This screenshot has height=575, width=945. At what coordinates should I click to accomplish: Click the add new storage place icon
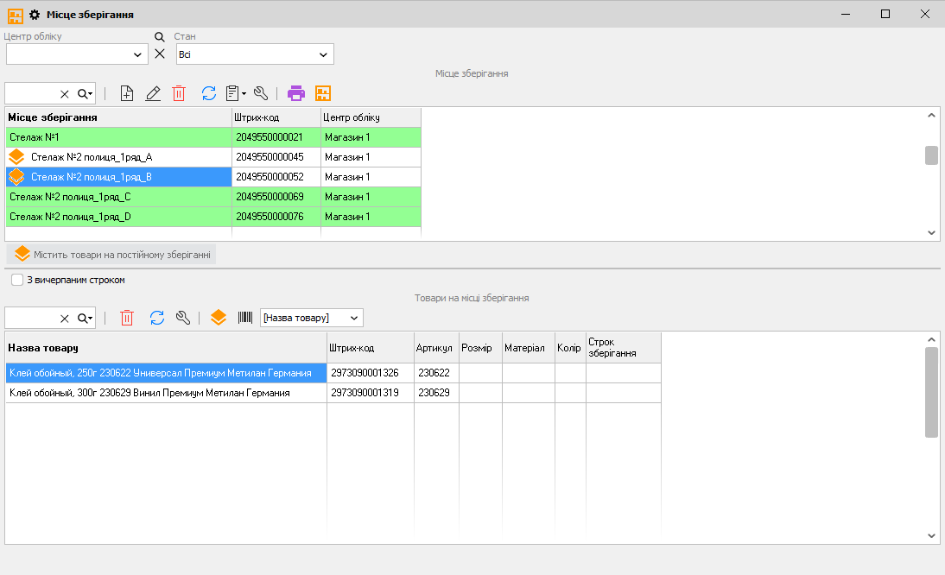pos(127,94)
